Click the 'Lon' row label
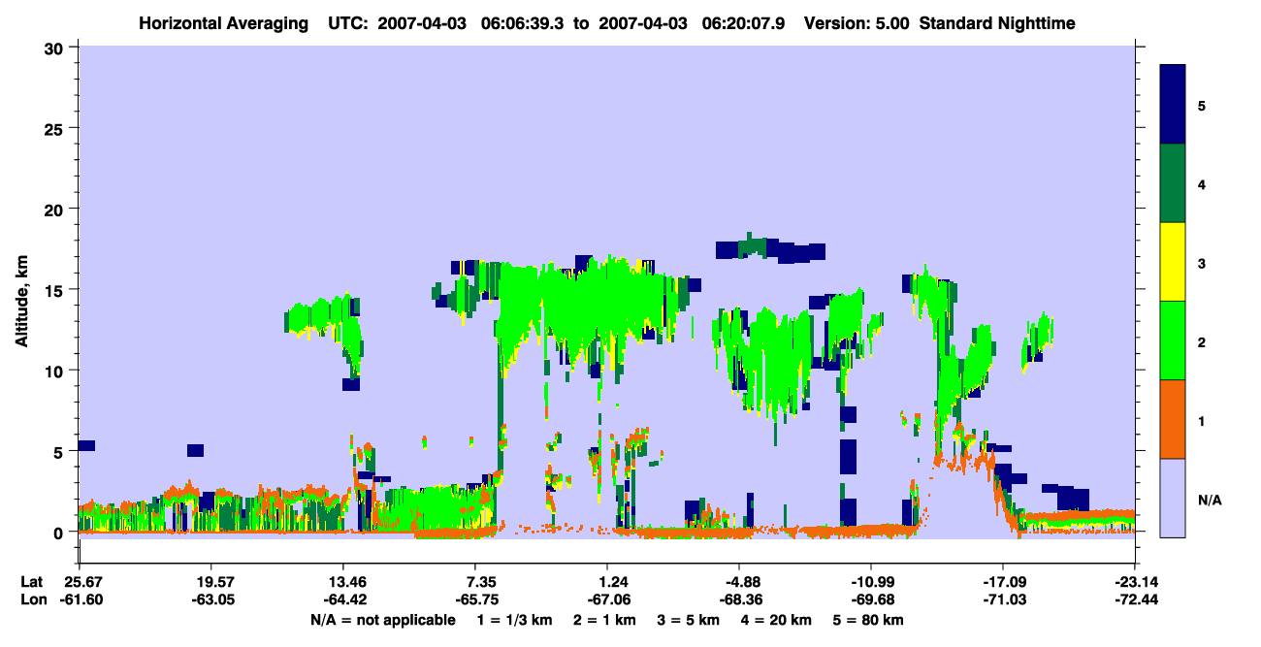 tap(32, 600)
